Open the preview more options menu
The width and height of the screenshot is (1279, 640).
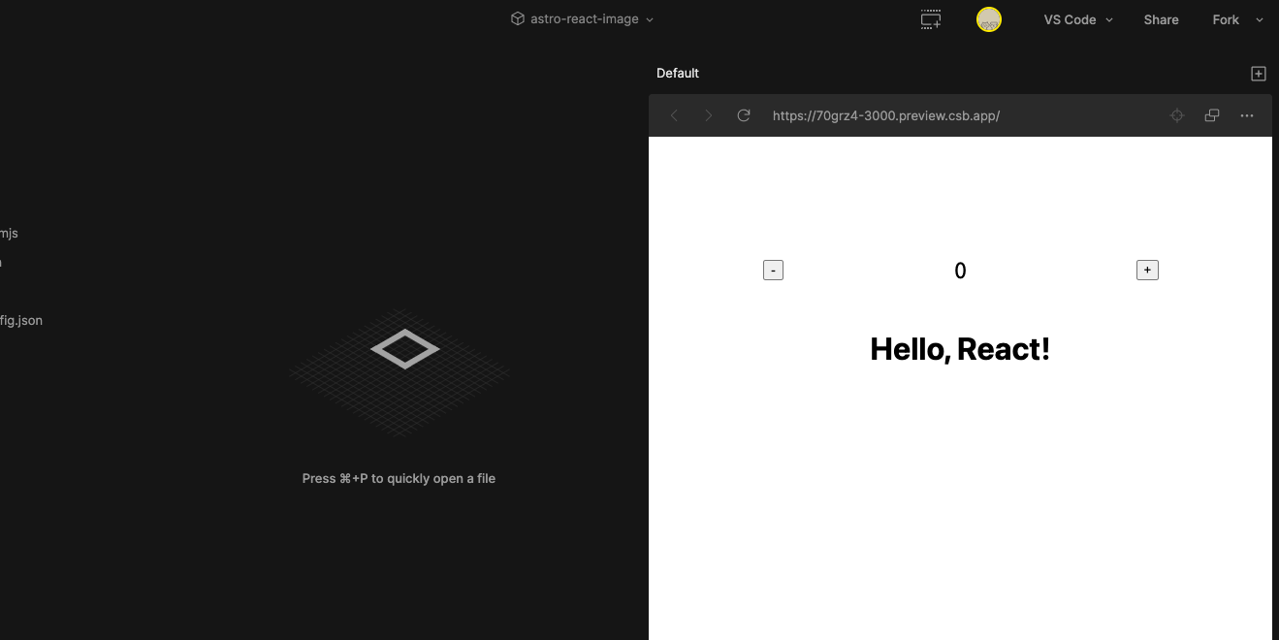(x=1247, y=115)
